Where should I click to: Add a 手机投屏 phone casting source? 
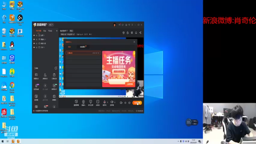point(91,103)
